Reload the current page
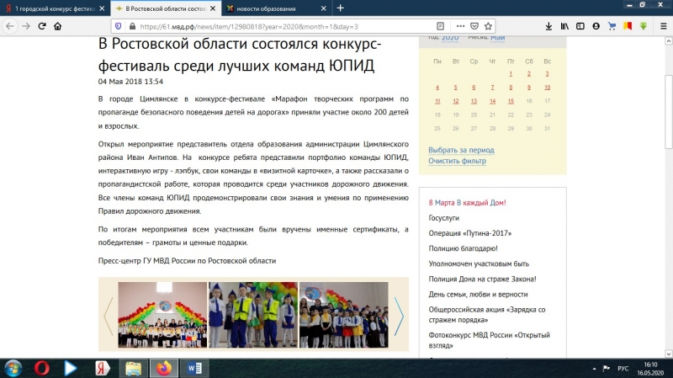Image resolution: width=673 pixels, height=378 pixels. tap(41, 26)
